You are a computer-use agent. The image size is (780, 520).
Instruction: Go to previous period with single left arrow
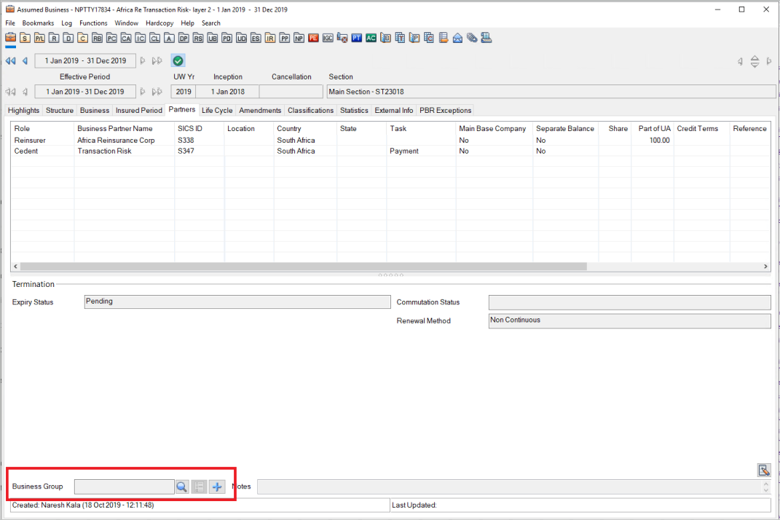coord(25,61)
